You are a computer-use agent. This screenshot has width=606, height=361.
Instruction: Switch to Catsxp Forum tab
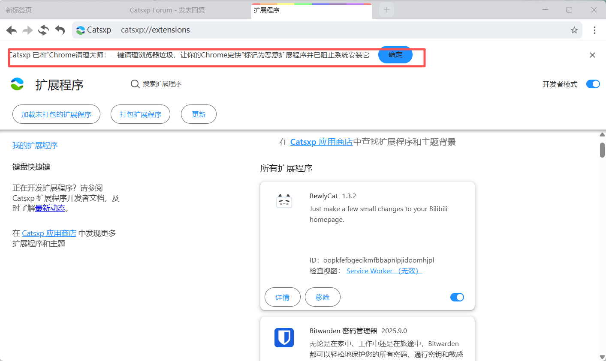tap(167, 10)
